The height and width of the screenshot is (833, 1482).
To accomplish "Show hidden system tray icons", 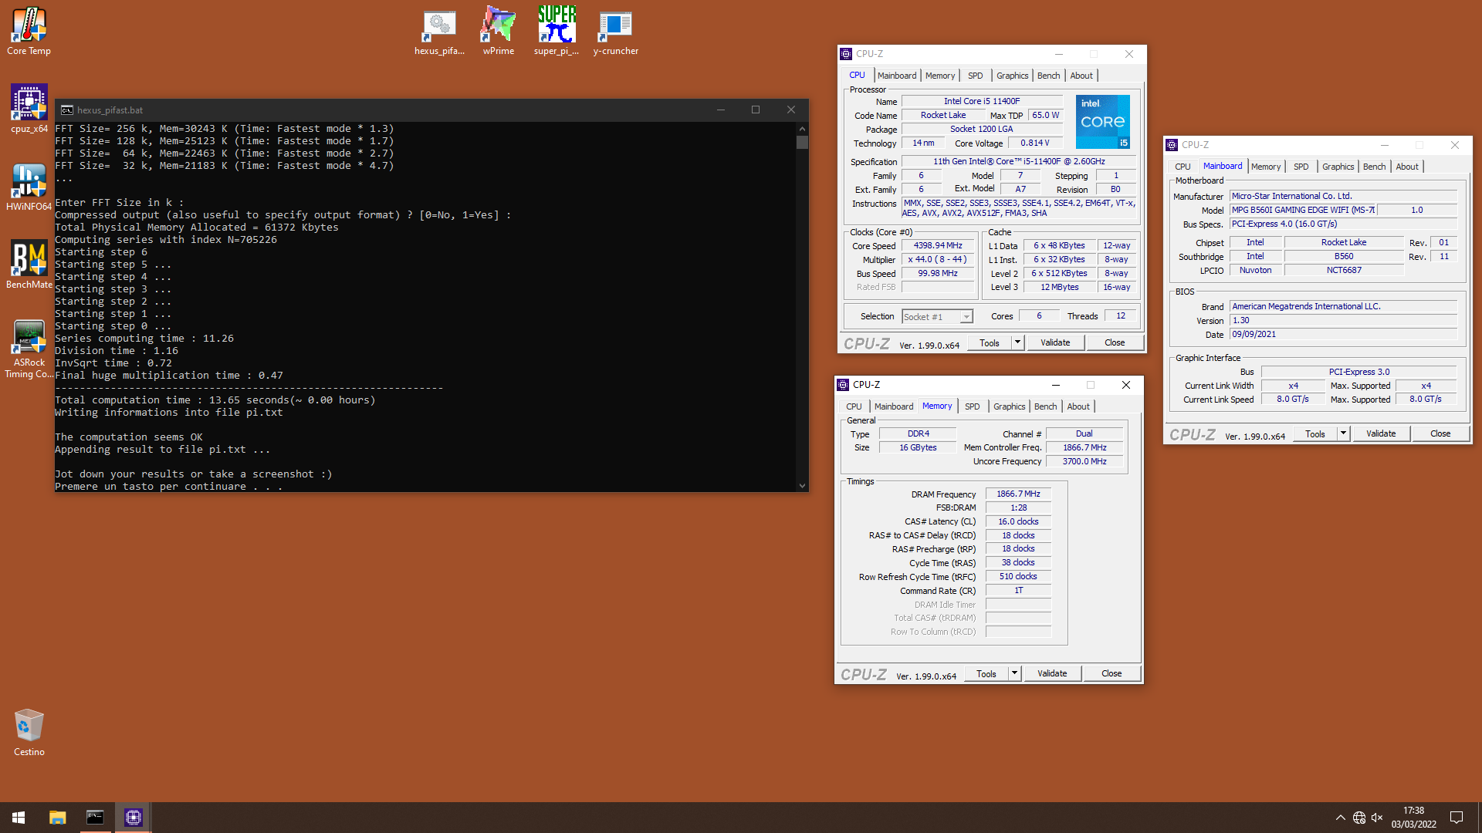I will 1341,818.
